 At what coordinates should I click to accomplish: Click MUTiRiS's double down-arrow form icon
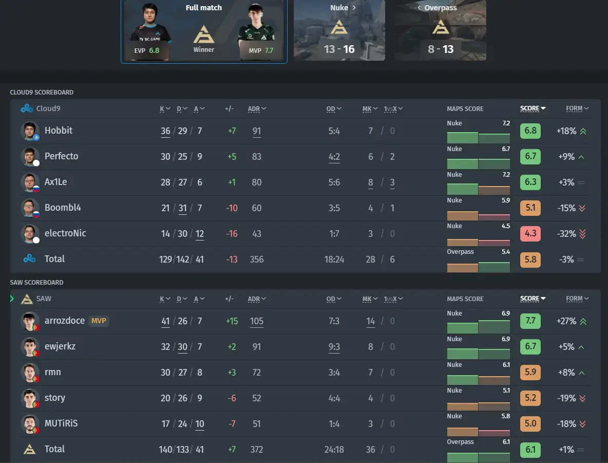click(x=582, y=424)
